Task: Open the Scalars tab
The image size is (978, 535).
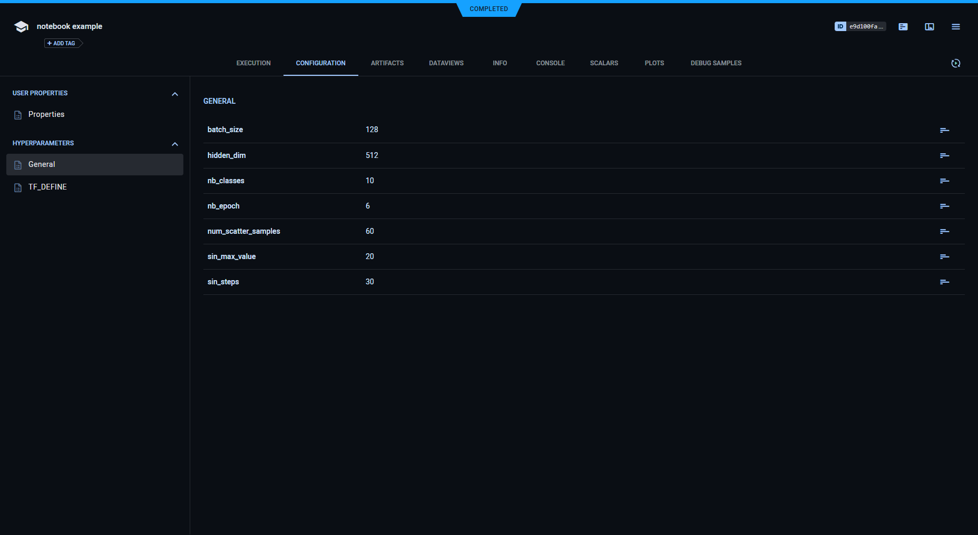Action: (x=604, y=63)
